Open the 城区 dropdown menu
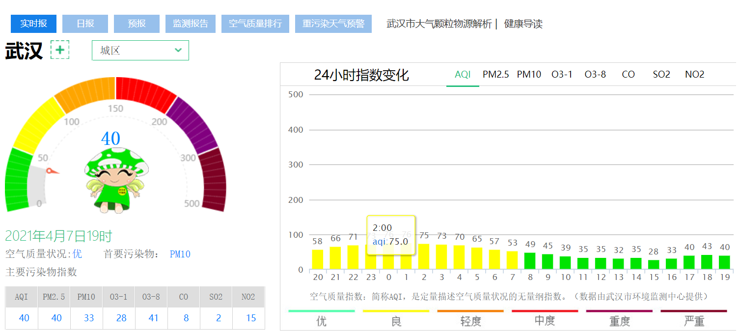The height and width of the screenshot is (335, 741). [140, 50]
